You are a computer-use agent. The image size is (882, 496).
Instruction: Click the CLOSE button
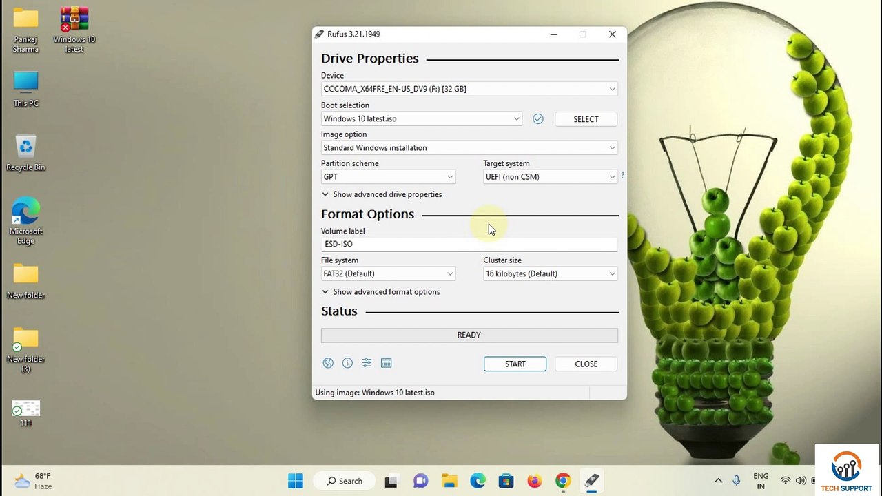(x=586, y=364)
